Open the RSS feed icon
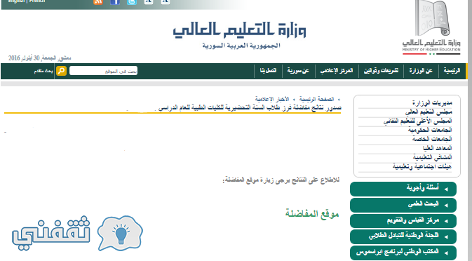472x261 pixels. [x=98, y=2]
